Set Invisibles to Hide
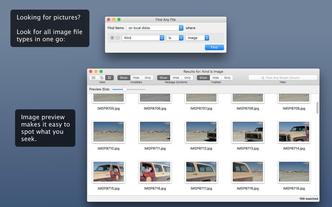This screenshot has height=207, width=332. click(x=136, y=78)
